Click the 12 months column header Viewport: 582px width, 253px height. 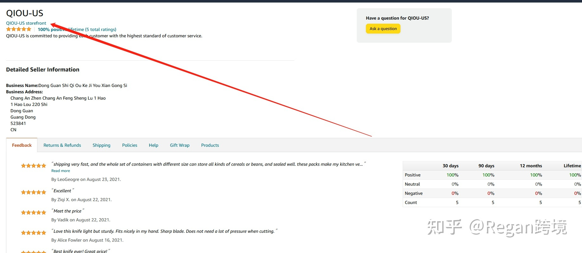(531, 166)
